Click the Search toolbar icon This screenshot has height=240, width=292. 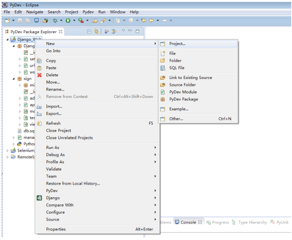pyautogui.click(x=103, y=20)
